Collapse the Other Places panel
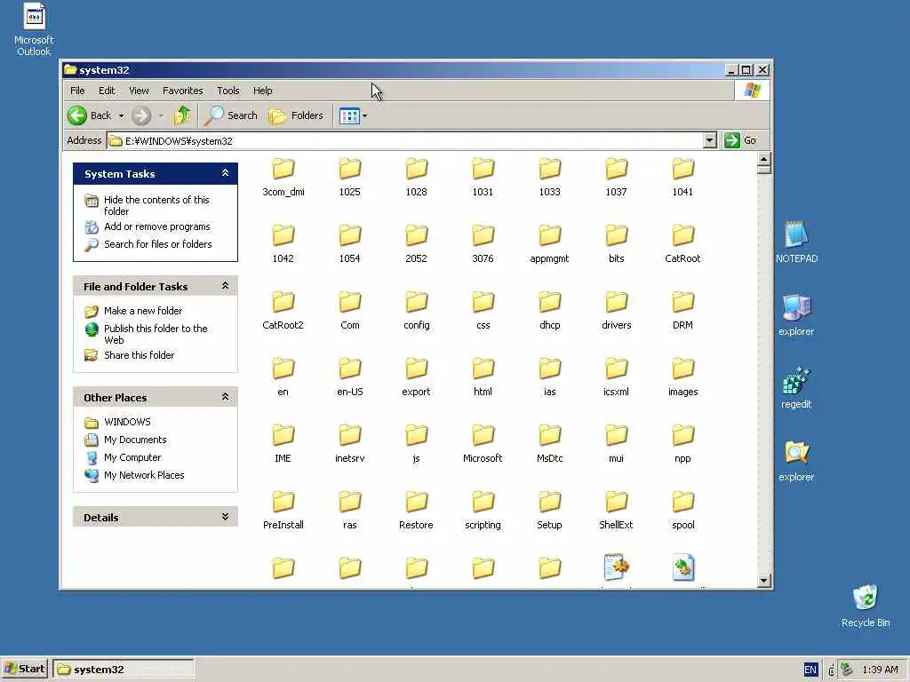 point(225,397)
